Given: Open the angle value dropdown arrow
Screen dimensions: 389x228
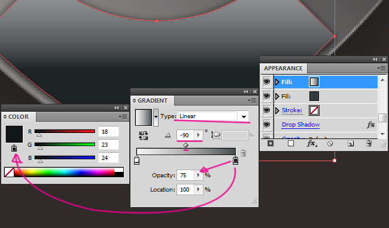Looking at the screenshot, I should [x=198, y=135].
